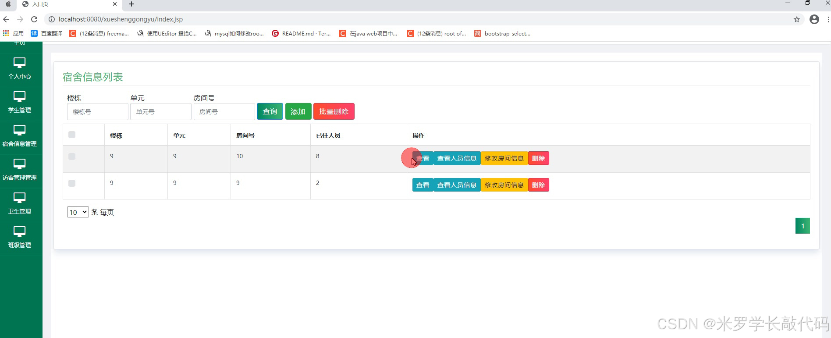The width and height of the screenshot is (831, 338).
Task: Close the 入口页 tab
Action: pos(115,4)
